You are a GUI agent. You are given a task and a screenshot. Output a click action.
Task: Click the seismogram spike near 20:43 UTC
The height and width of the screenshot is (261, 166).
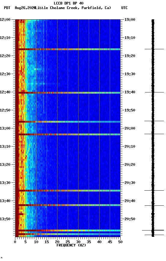pos(154,206)
